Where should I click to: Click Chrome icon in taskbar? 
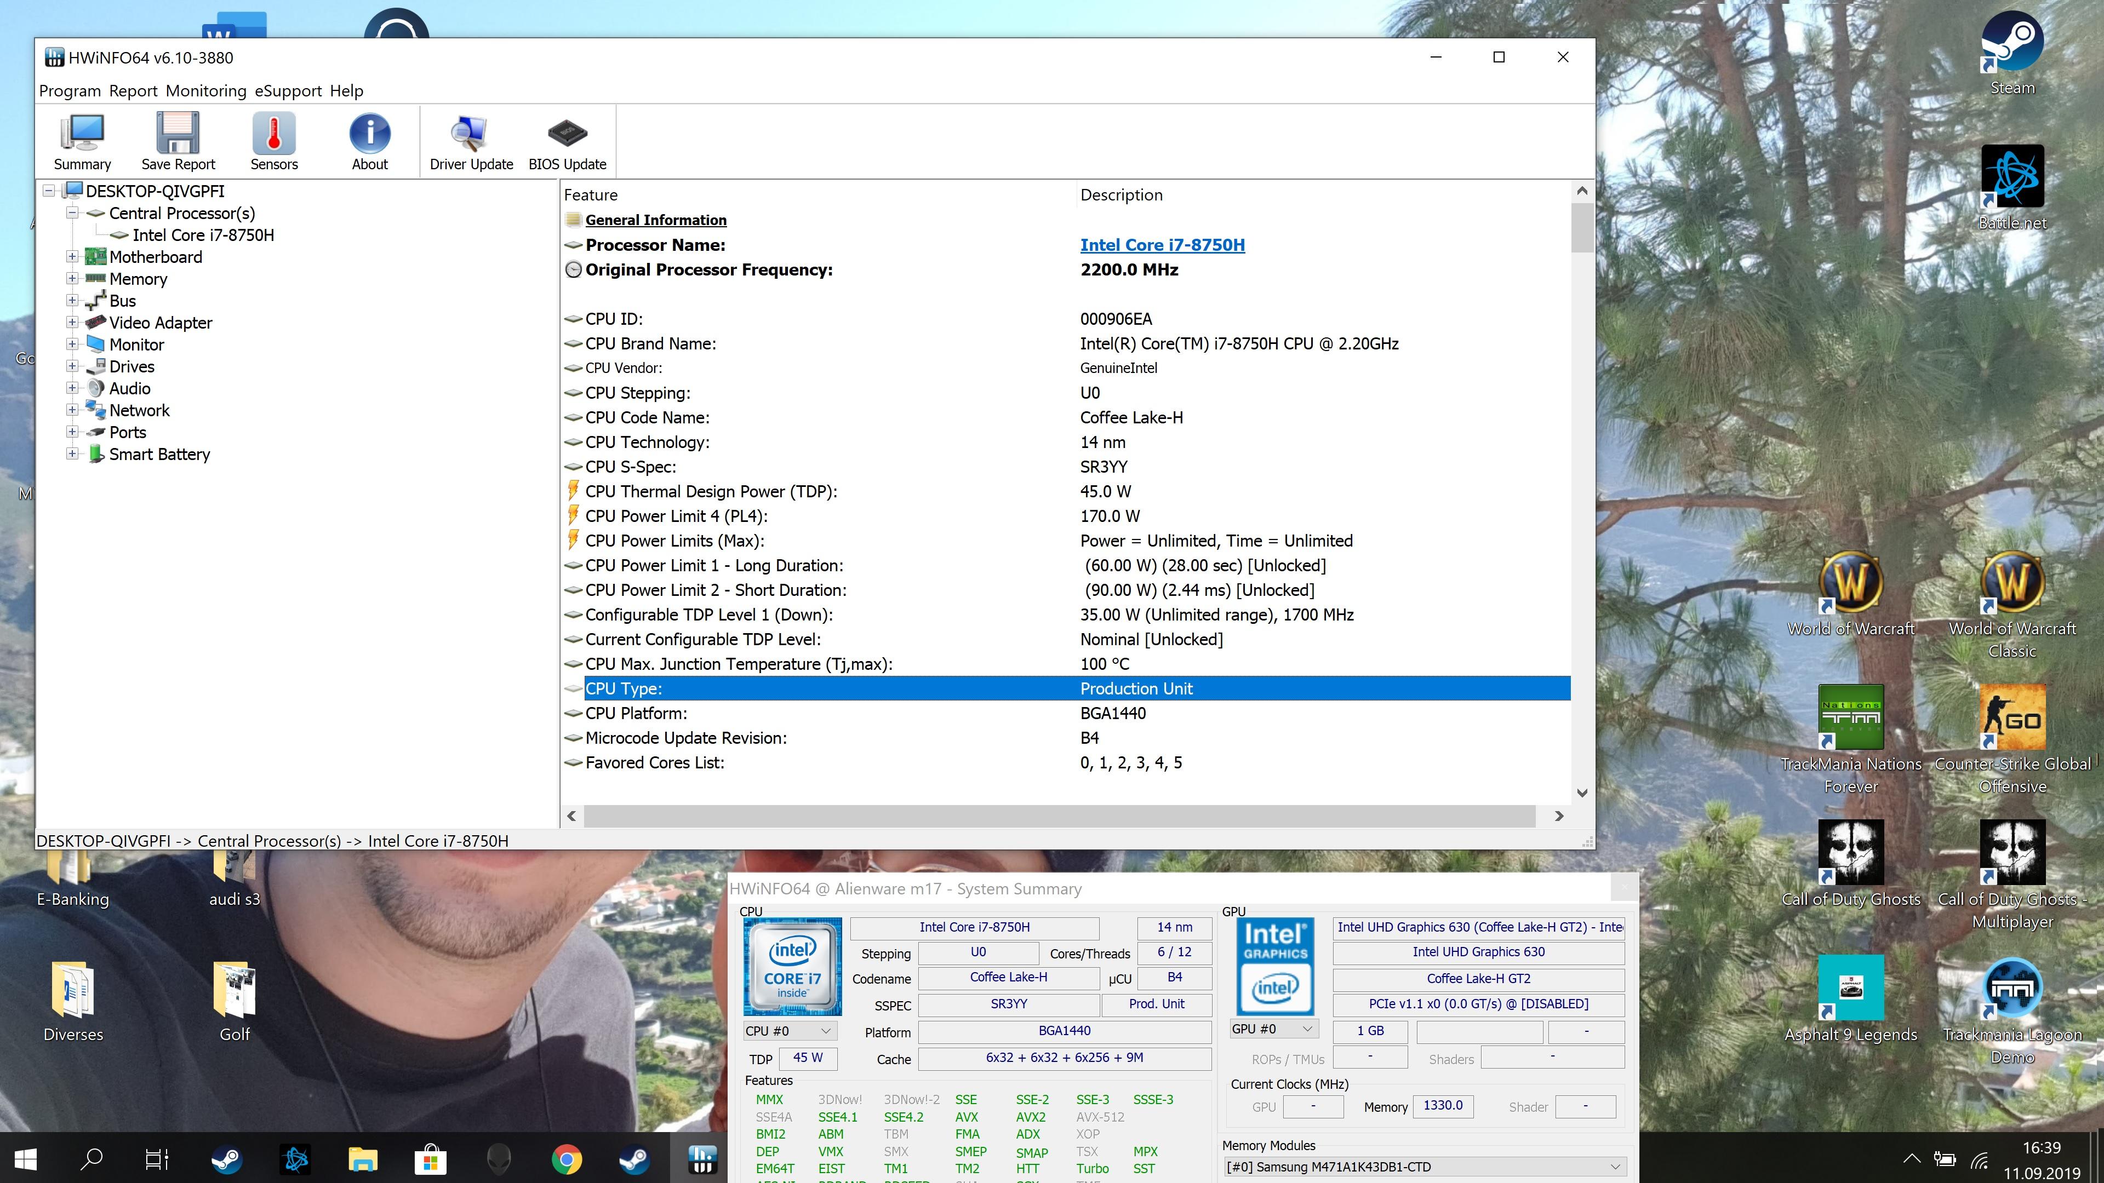point(567,1159)
